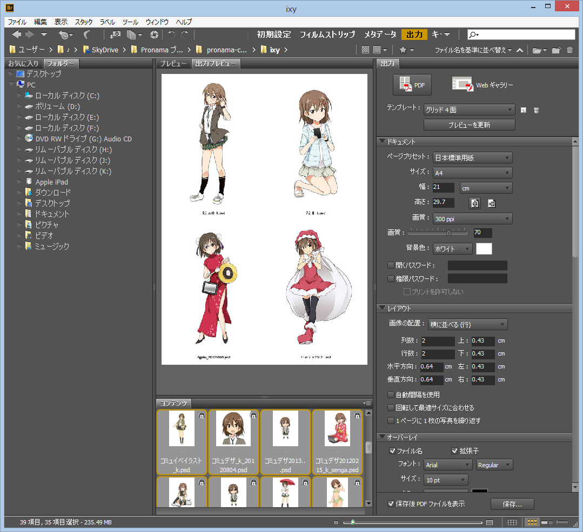This screenshot has height=532, width=583.
Task: Switch to portrait page orientation icon
Action: (474, 203)
